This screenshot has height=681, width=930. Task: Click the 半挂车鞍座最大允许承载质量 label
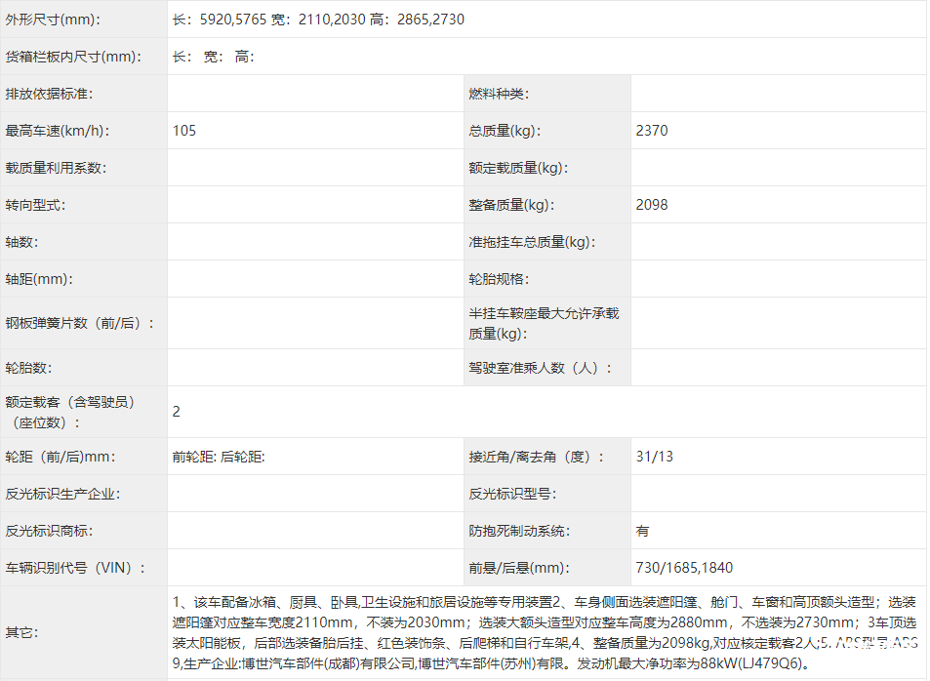pyautogui.click(x=544, y=323)
